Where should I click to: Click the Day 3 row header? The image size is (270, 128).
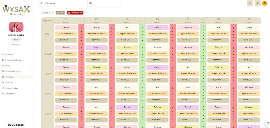[48, 74]
